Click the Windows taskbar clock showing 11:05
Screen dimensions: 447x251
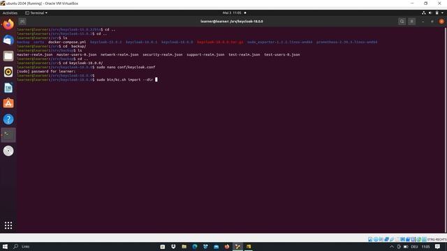click(x=425, y=247)
